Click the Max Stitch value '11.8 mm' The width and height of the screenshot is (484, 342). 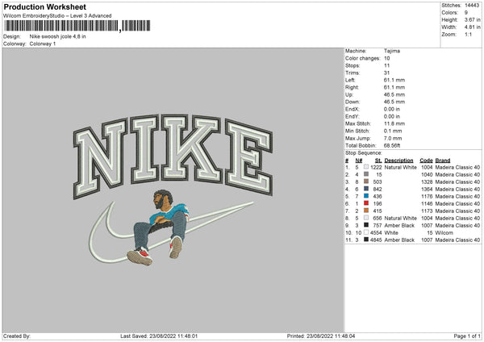(x=394, y=123)
